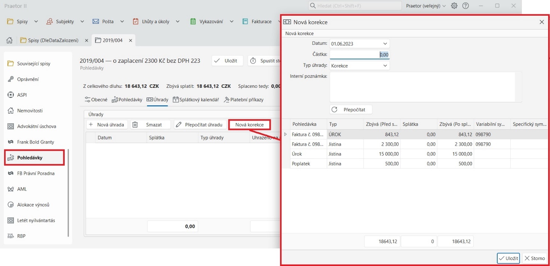Click the home icon tab
Viewport: 550px width, 266px height.
pyautogui.click(x=10, y=40)
